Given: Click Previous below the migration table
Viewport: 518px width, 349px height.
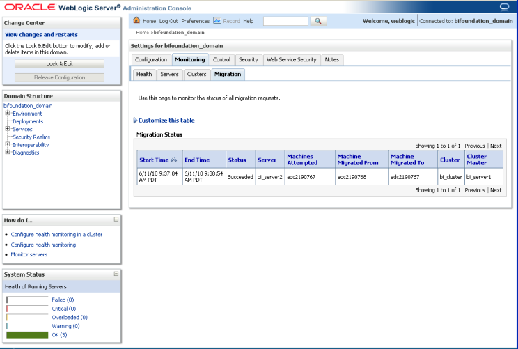Looking at the screenshot, I should (475, 190).
